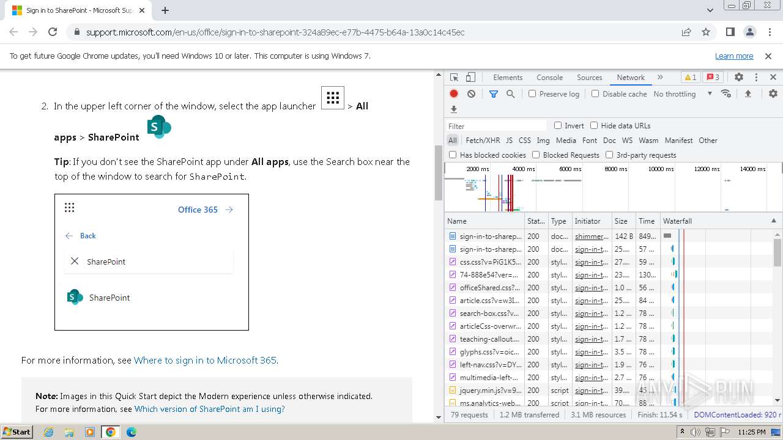The width and height of the screenshot is (783, 440).
Task: Open a new browser tab
Action: (x=165, y=10)
